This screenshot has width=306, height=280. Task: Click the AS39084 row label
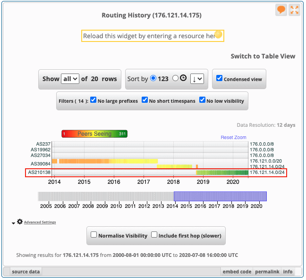(41, 164)
